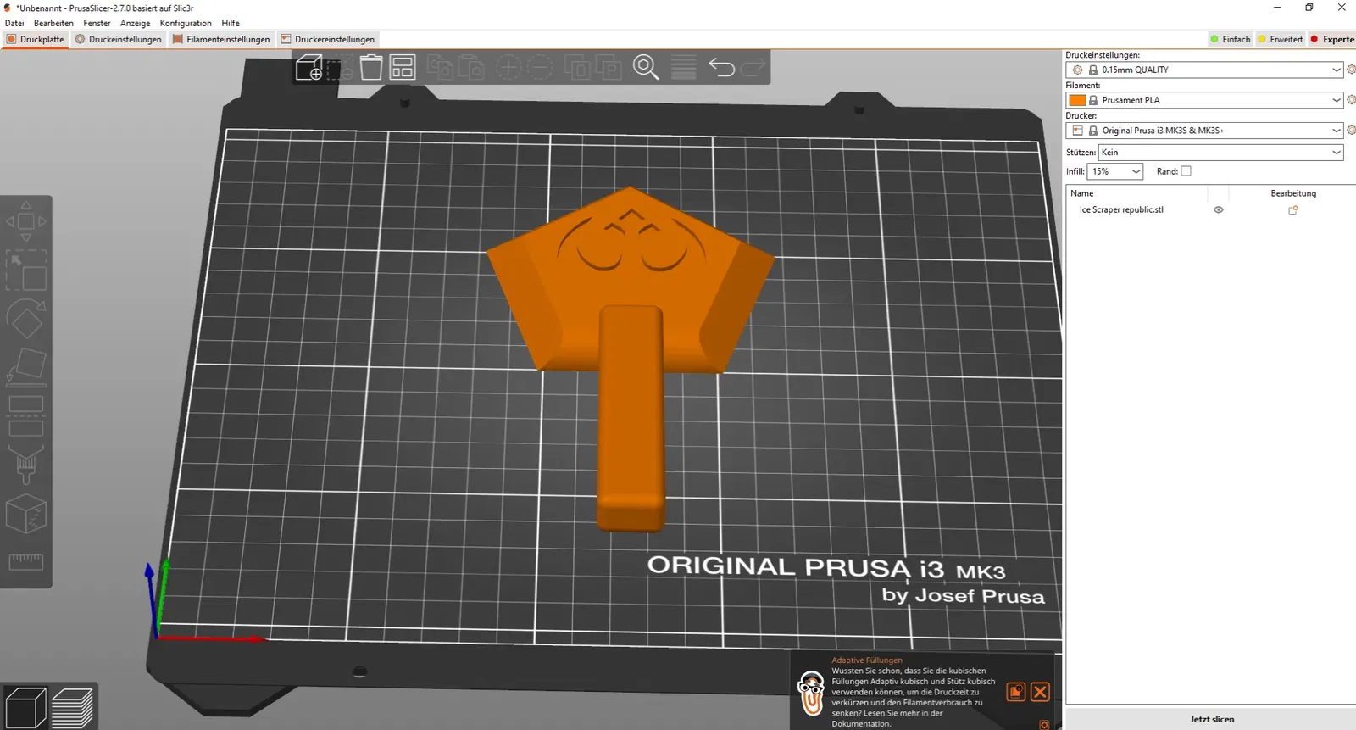Close the Adaptive Füllungen hint notification

1041,692
